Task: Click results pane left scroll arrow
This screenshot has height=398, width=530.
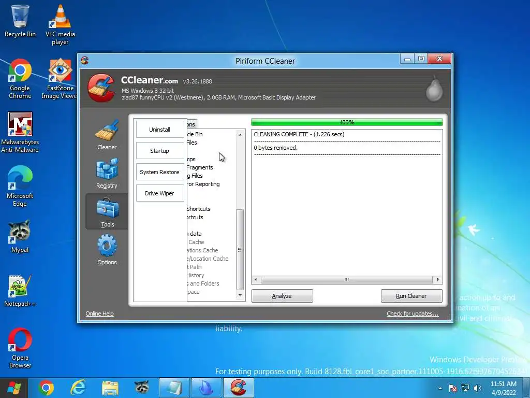Action: point(256,279)
